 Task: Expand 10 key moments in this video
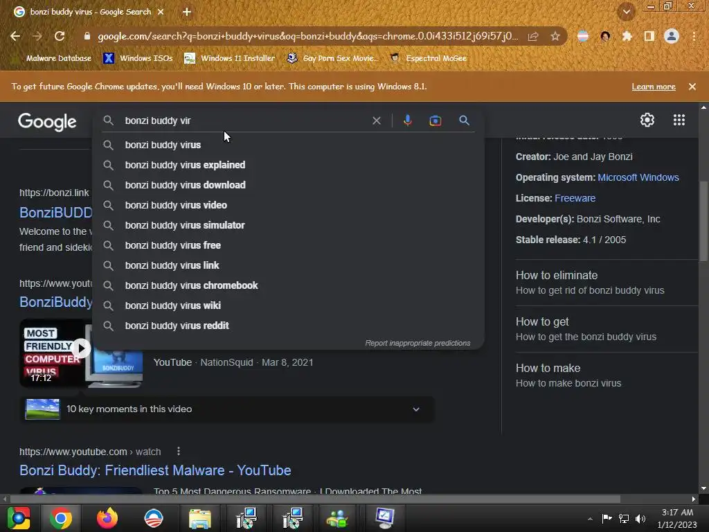[227, 409]
